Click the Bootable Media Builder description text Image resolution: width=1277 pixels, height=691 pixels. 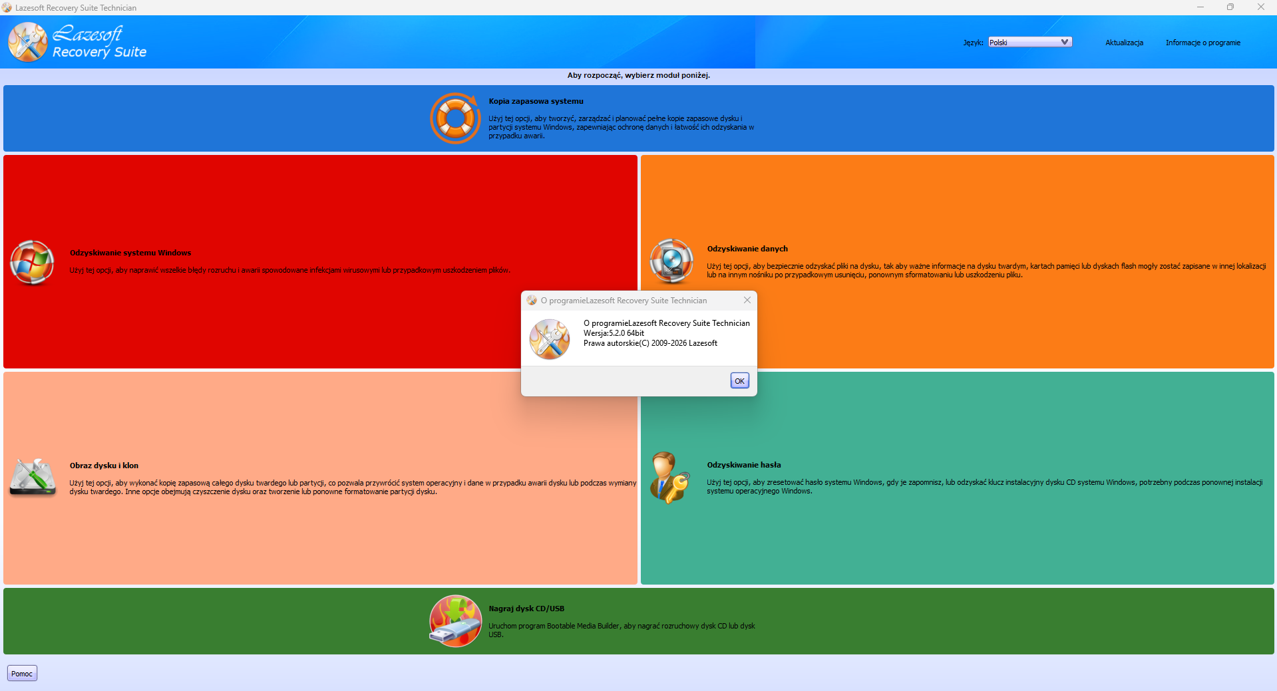(x=622, y=630)
